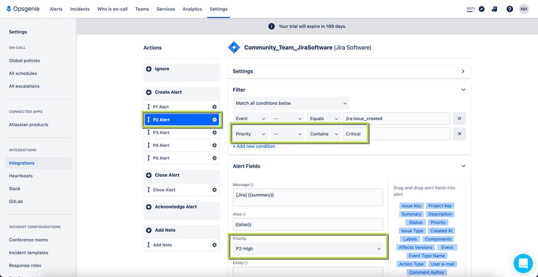Open the P2-High priority dropdown
This screenshot has height=277, width=538.
[308, 248]
